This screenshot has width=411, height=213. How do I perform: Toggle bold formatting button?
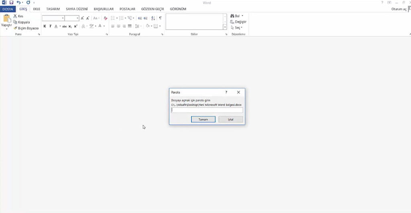(45, 26)
